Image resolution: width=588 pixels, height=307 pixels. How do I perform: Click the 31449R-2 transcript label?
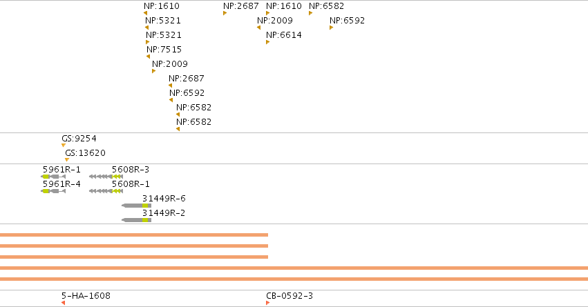[x=164, y=212]
